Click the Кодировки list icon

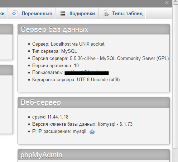pos(63,13)
